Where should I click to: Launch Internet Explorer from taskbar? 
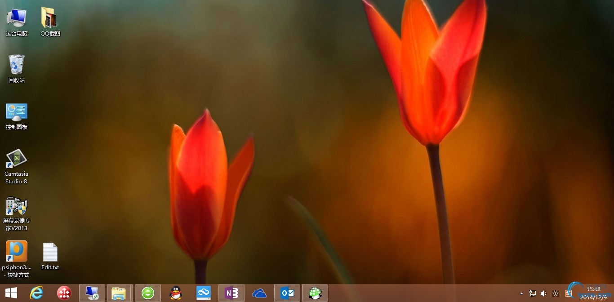pyautogui.click(x=36, y=293)
